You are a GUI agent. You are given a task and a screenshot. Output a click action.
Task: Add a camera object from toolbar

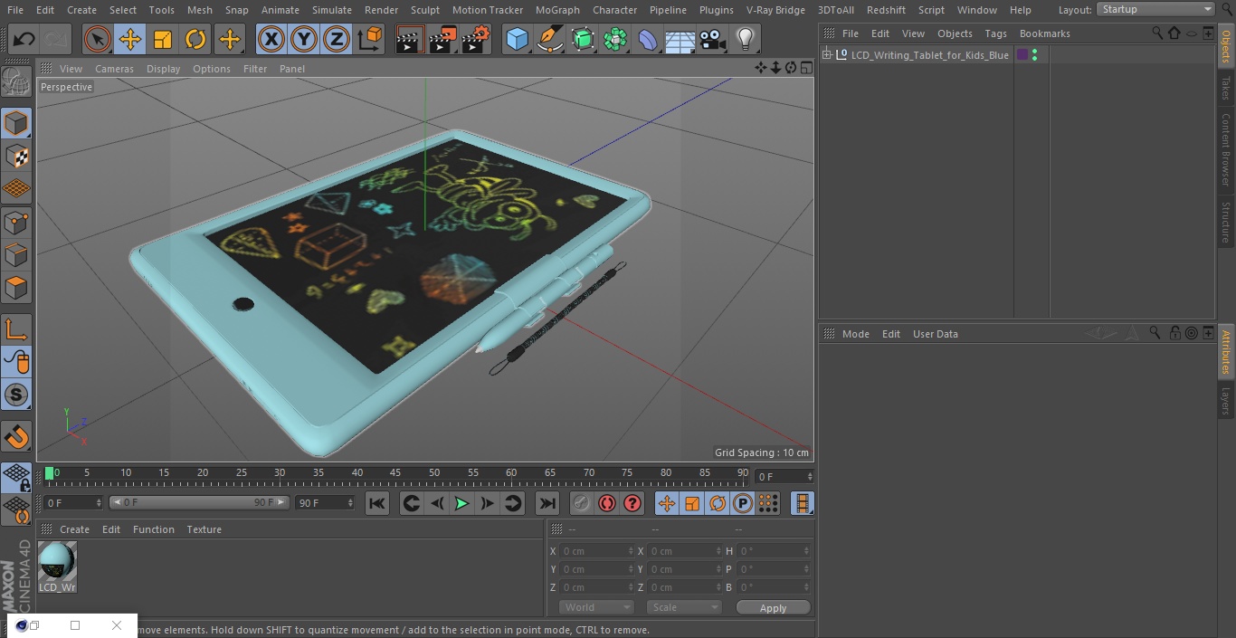(x=712, y=39)
